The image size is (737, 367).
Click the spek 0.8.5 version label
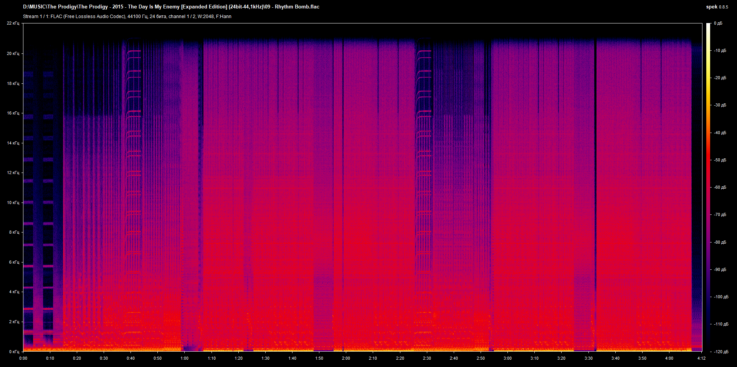click(717, 7)
